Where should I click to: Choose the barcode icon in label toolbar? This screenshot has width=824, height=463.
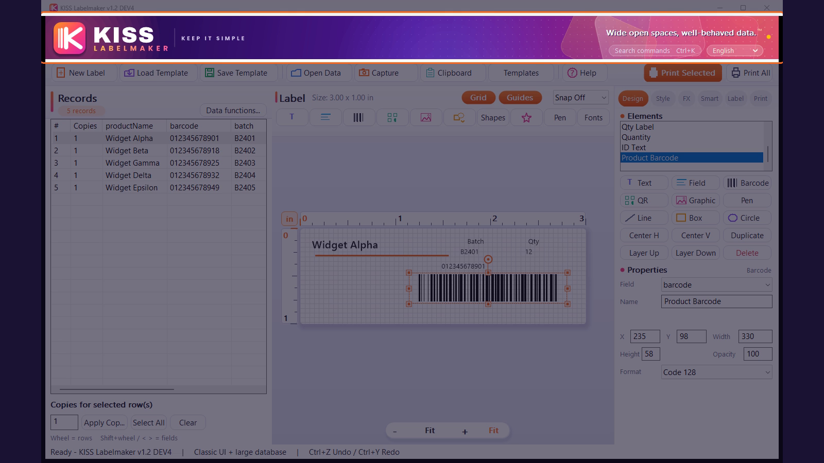[359, 117]
